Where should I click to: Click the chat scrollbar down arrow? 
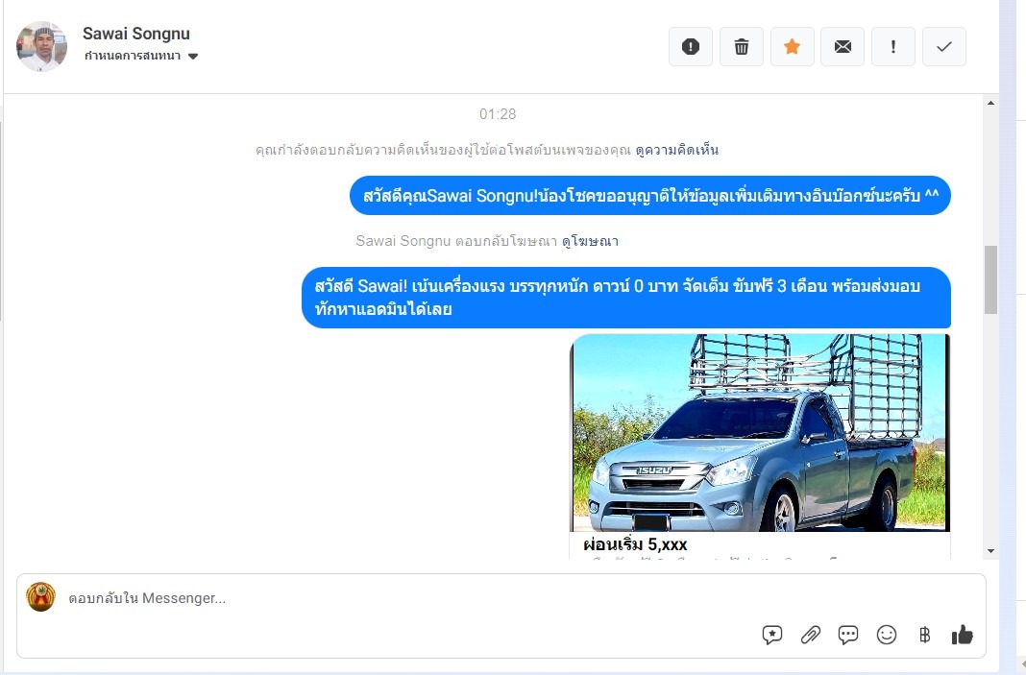coord(990,550)
